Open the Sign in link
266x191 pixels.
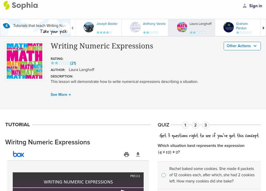255,6
